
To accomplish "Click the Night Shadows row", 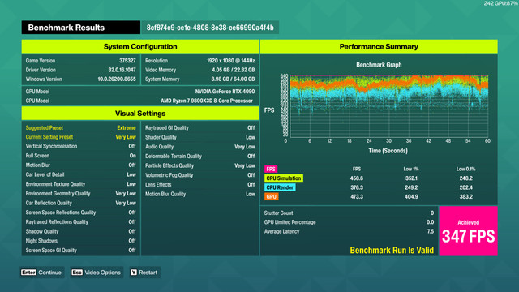I will click(81, 241).
